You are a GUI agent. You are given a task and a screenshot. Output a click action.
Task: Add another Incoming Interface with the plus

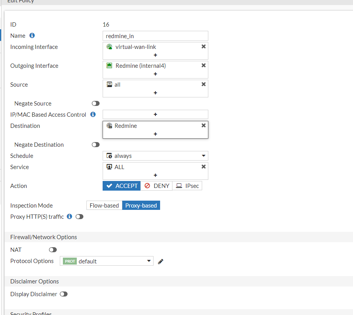(155, 55)
